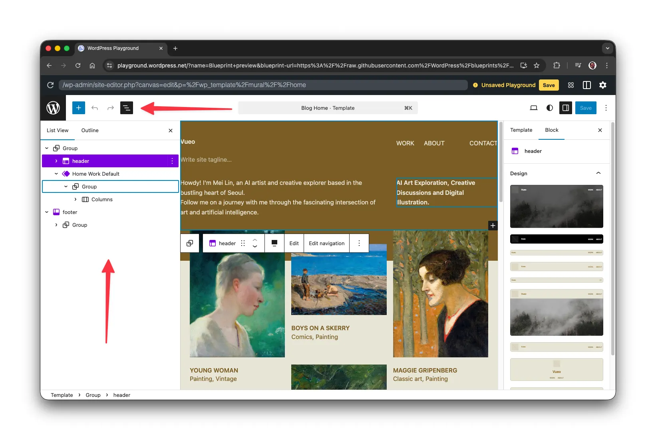Expand the Columns item in List View
The image size is (656, 440).
point(75,199)
